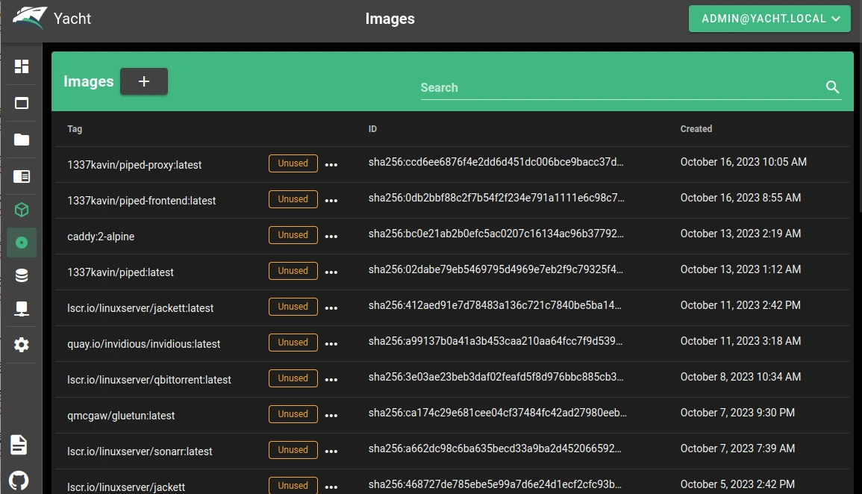Open the documentation file icon in sidebar

click(x=19, y=445)
